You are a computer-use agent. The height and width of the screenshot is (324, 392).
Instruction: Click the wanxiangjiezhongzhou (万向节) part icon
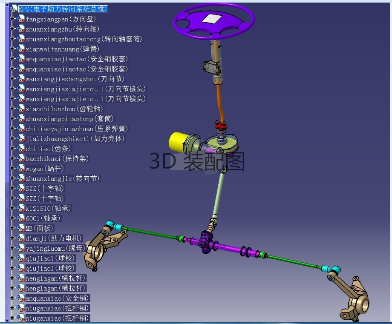click(21, 79)
